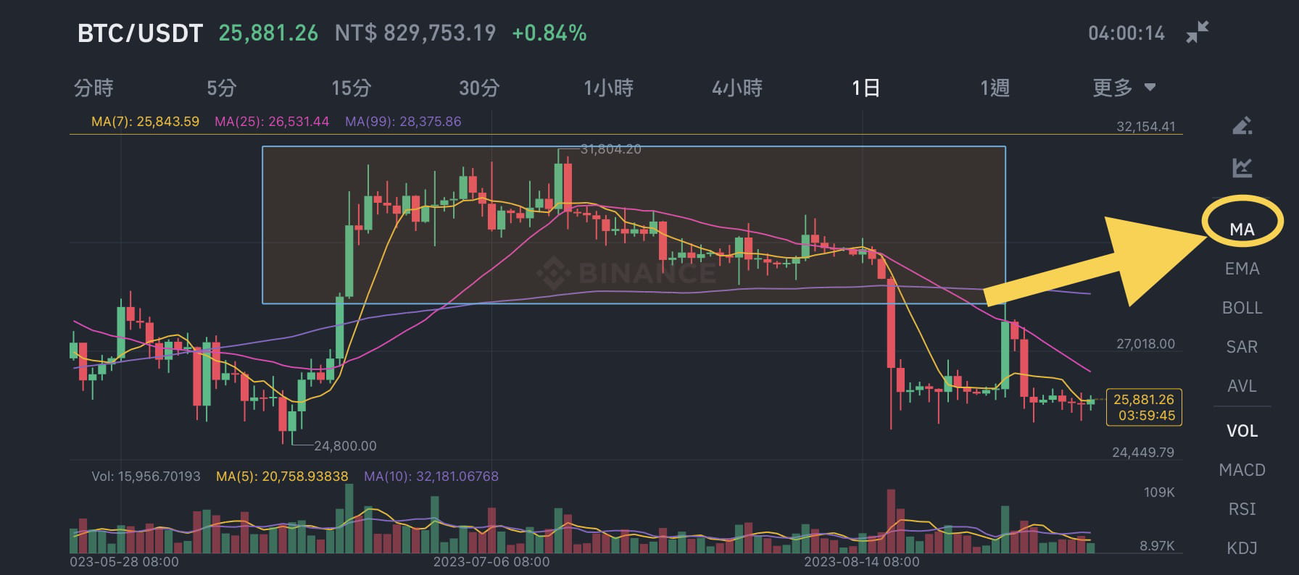Open the 更多 timeframe dropdown
This screenshot has width=1299, height=575.
1112,88
